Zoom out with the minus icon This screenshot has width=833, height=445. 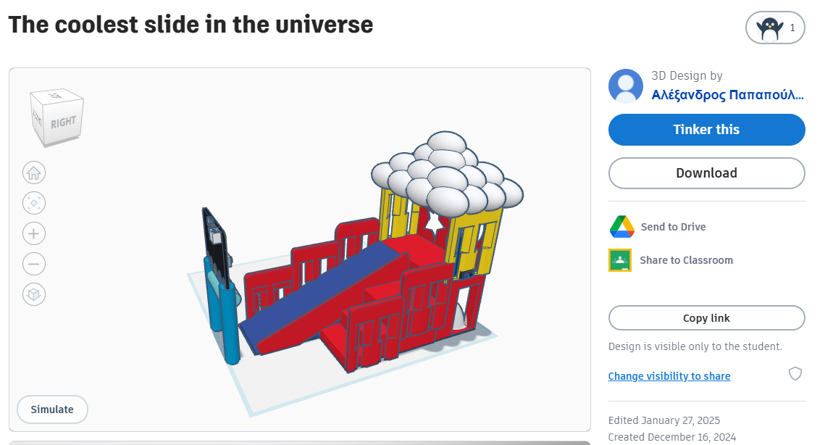34,264
